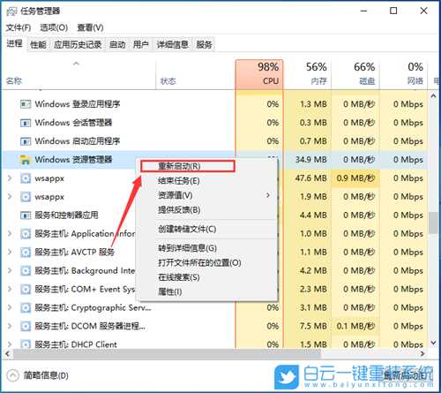Select the Windows 会话管理器 process row
The width and height of the screenshot is (441, 393).
[x=215, y=123]
